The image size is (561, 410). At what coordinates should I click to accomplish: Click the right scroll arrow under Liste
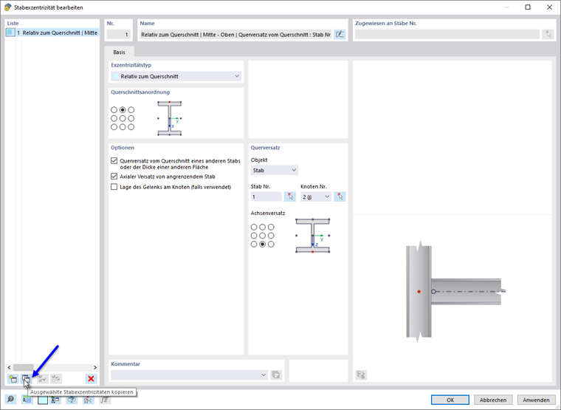pyautogui.click(x=95, y=367)
